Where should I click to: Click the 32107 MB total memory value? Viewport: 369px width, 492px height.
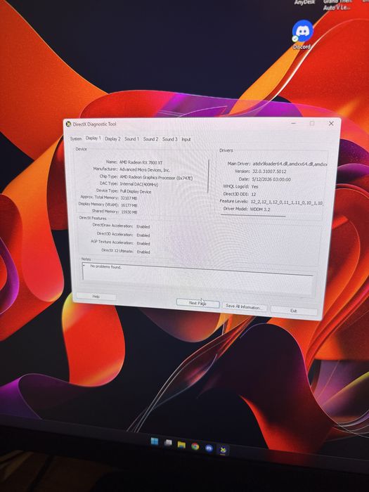(x=129, y=198)
